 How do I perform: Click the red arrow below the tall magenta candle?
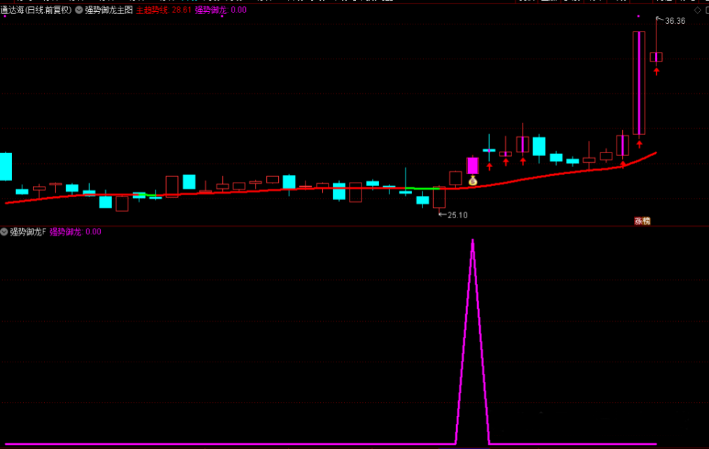639,144
